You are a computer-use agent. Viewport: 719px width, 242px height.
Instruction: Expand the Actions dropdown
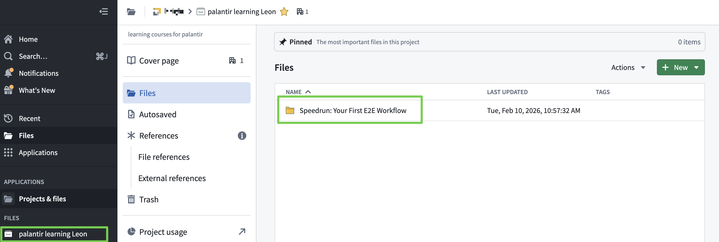point(628,68)
